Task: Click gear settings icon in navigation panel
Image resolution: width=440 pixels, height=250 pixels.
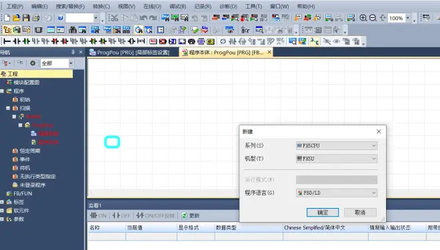Action: click(x=33, y=63)
